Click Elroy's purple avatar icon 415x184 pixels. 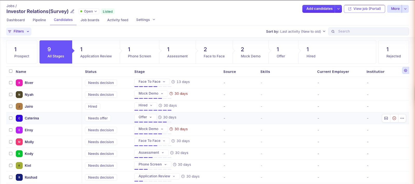click(x=19, y=130)
